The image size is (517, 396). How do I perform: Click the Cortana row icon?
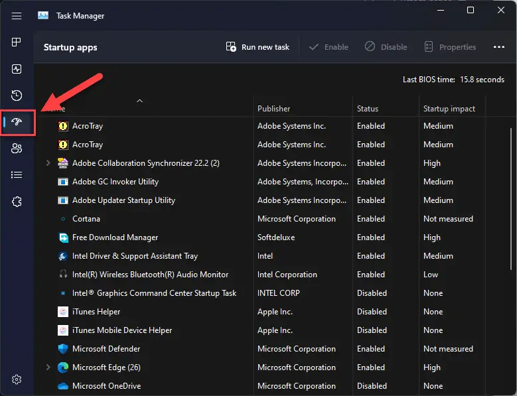(63, 219)
